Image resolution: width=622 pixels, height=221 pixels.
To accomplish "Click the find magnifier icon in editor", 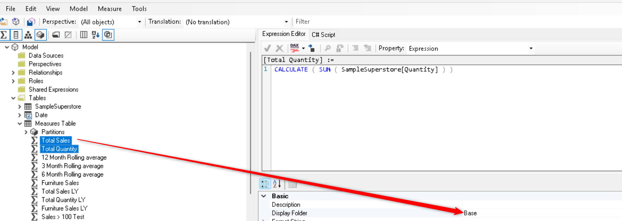I will coord(327,48).
